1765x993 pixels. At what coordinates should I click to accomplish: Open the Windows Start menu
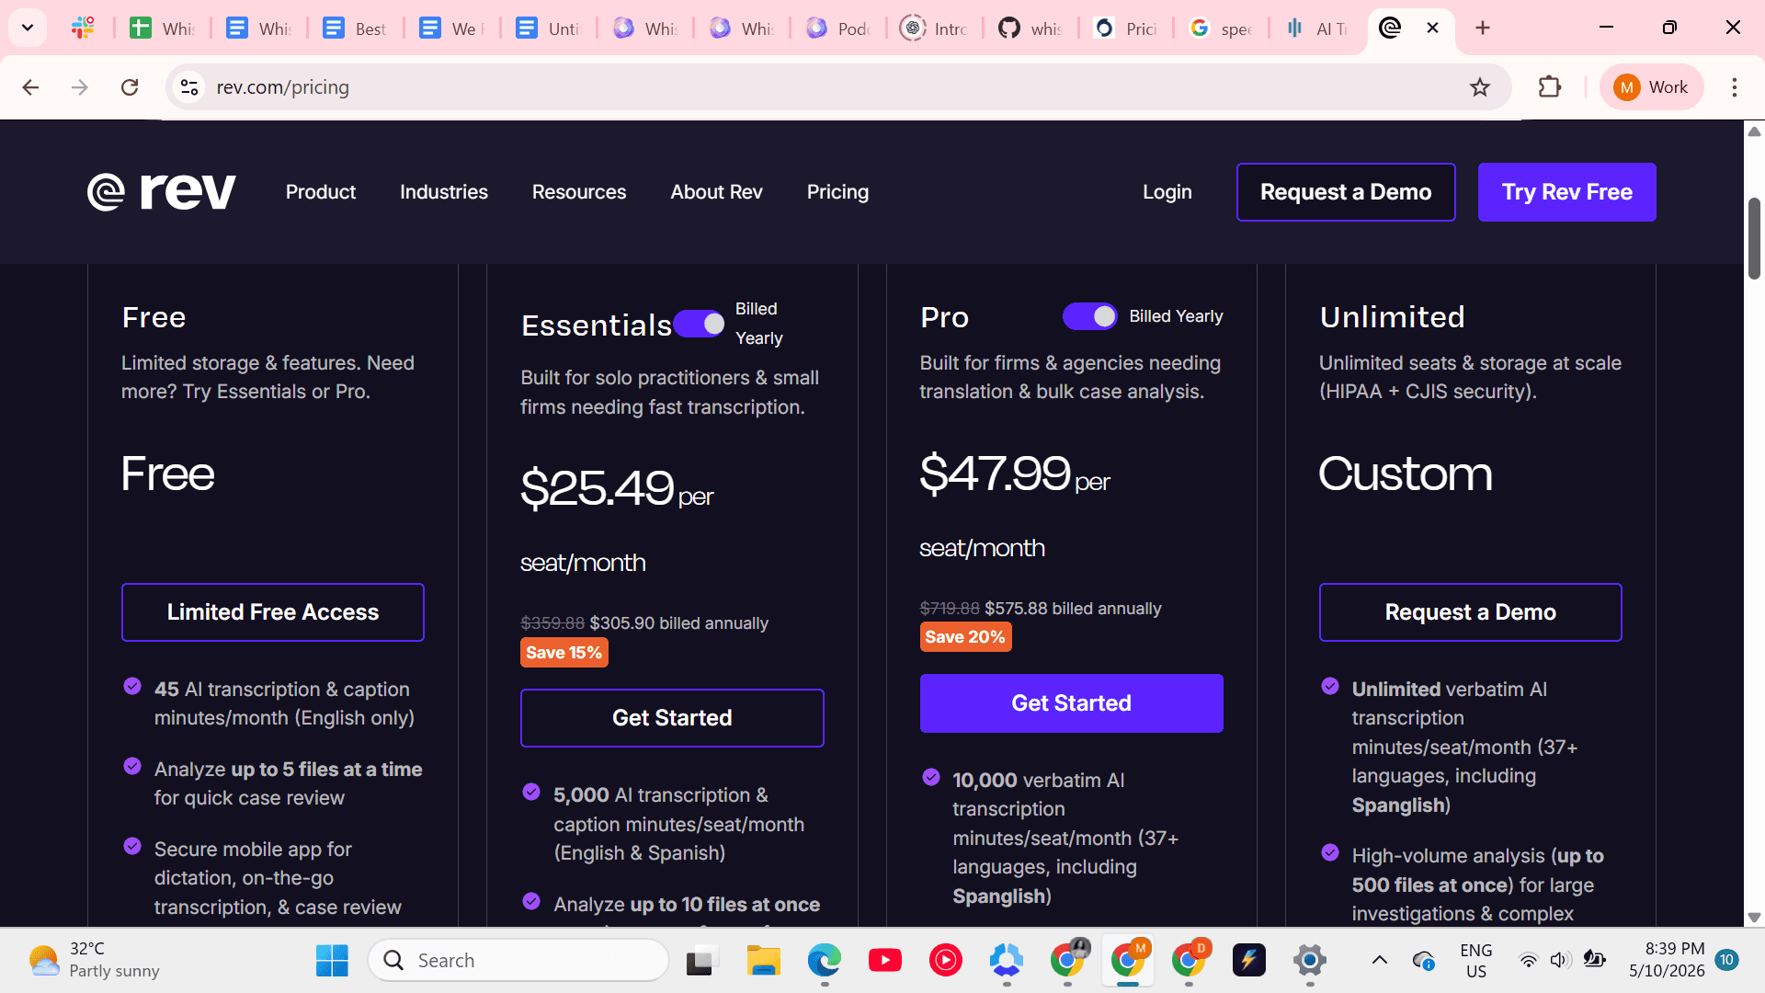332,961
